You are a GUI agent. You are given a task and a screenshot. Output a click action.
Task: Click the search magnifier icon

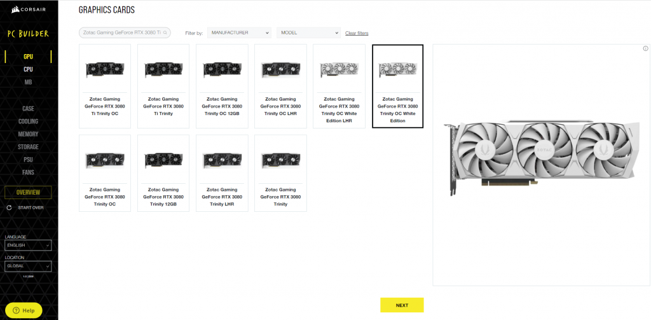[166, 32]
